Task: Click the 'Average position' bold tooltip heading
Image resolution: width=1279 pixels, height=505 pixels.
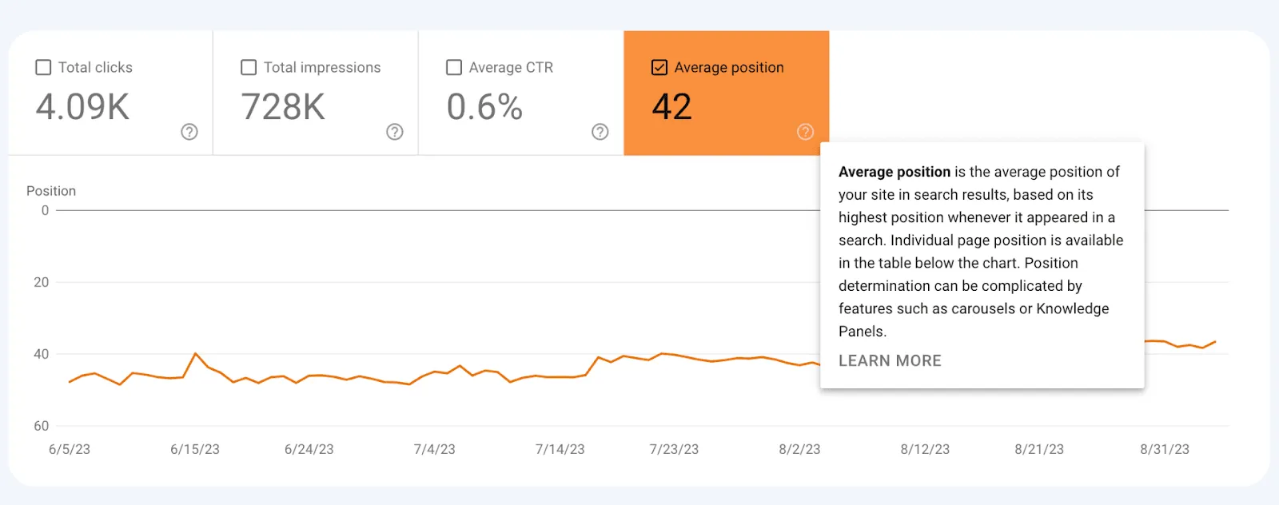Action: click(895, 172)
